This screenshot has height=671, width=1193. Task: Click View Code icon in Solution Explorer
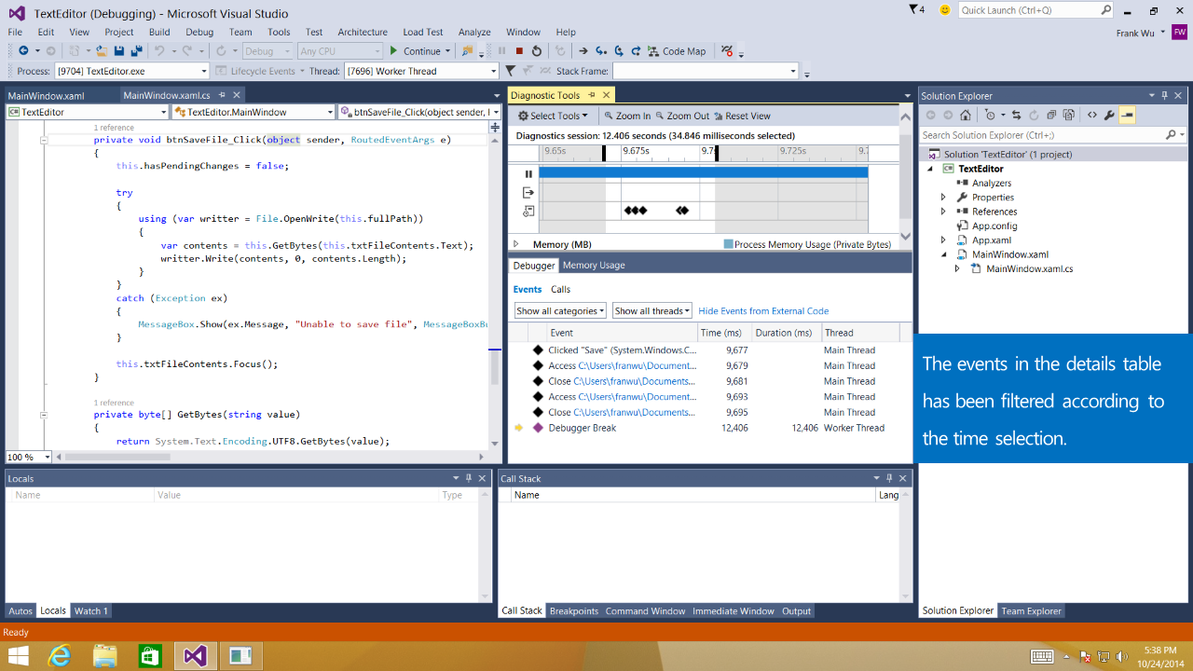(1092, 116)
